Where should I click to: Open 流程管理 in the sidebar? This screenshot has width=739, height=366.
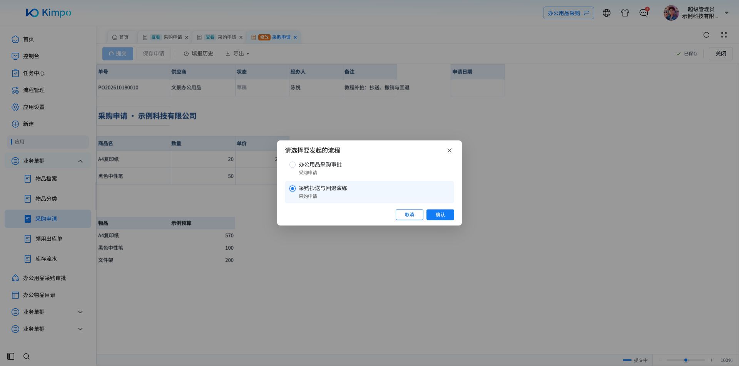[x=48, y=90]
